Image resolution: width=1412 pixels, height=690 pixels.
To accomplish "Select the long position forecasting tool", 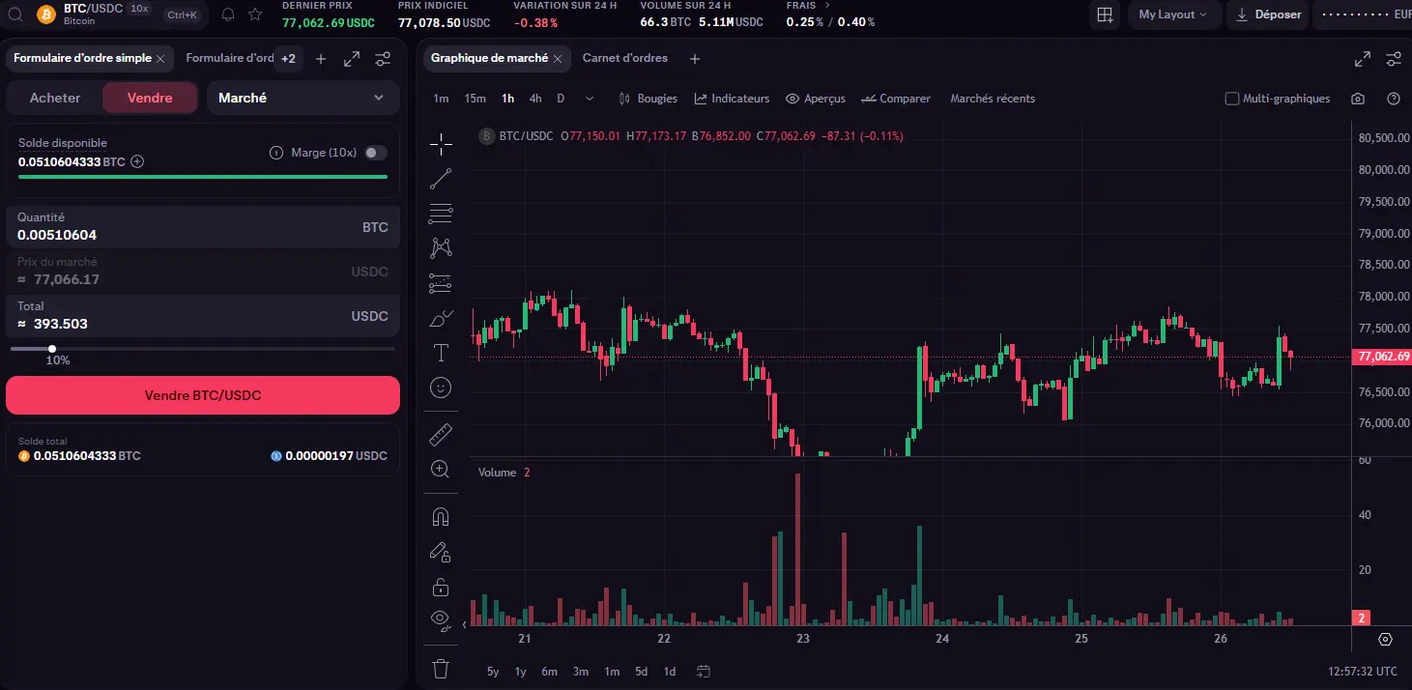I will coord(441,283).
